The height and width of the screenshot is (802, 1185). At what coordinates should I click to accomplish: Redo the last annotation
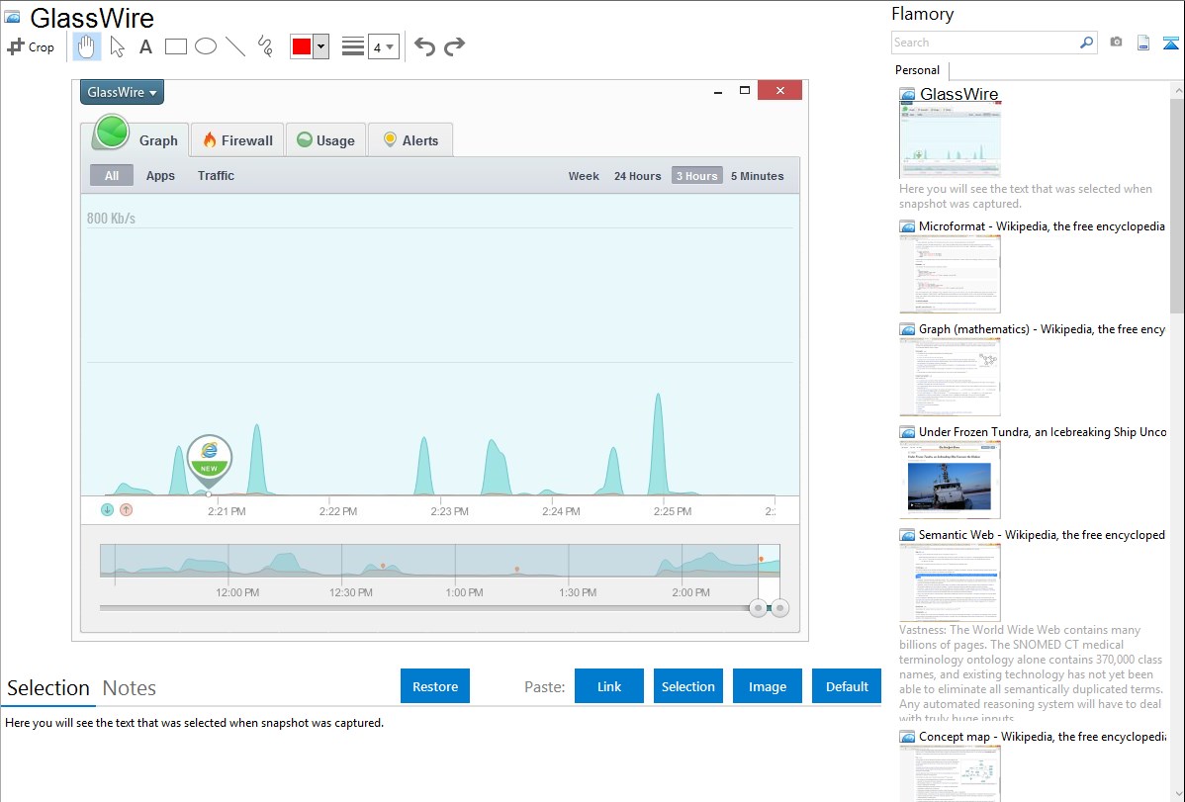[x=454, y=46]
